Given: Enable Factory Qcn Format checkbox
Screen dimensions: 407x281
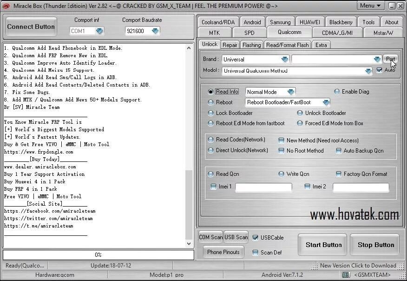Looking at the screenshot, I should [339, 174].
